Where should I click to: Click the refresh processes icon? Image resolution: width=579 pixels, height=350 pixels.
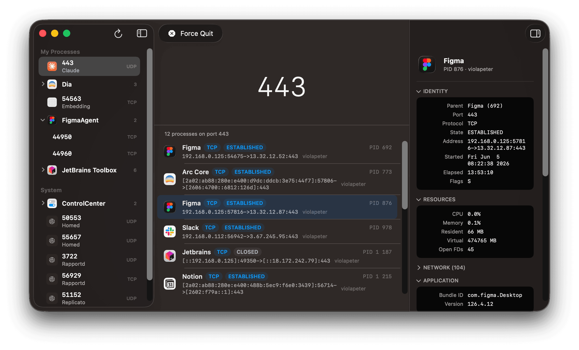pos(118,34)
